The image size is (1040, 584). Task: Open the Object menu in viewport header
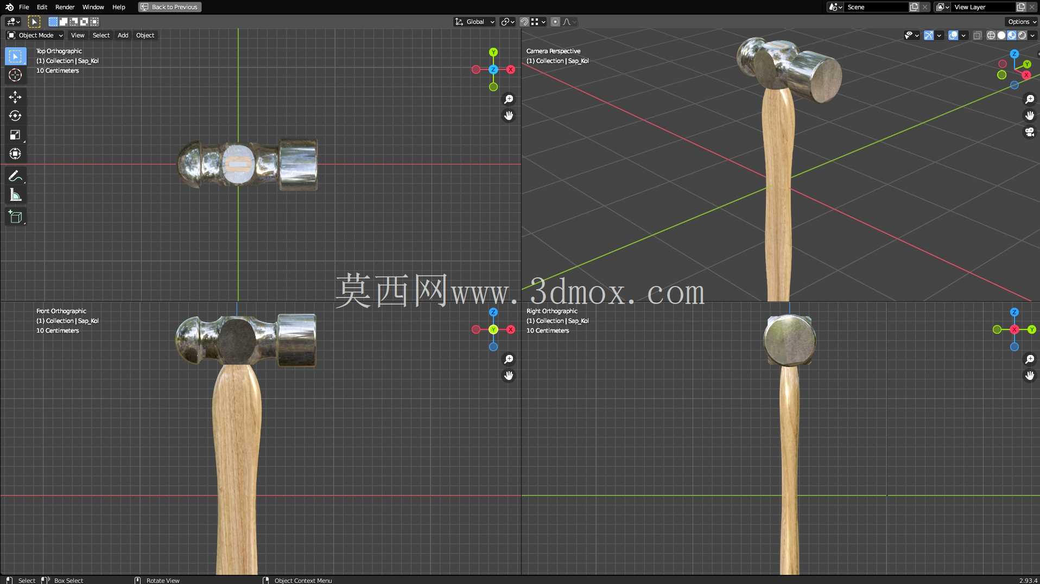tap(145, 35)
